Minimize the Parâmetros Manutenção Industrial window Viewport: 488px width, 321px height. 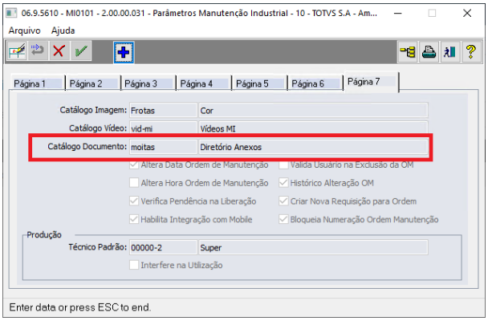pyautogui.click(x=398, y=14)
